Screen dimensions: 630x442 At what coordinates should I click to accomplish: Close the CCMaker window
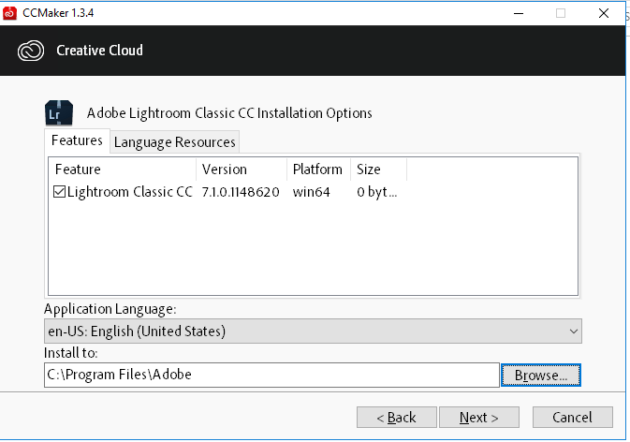(x=604, y=13)
